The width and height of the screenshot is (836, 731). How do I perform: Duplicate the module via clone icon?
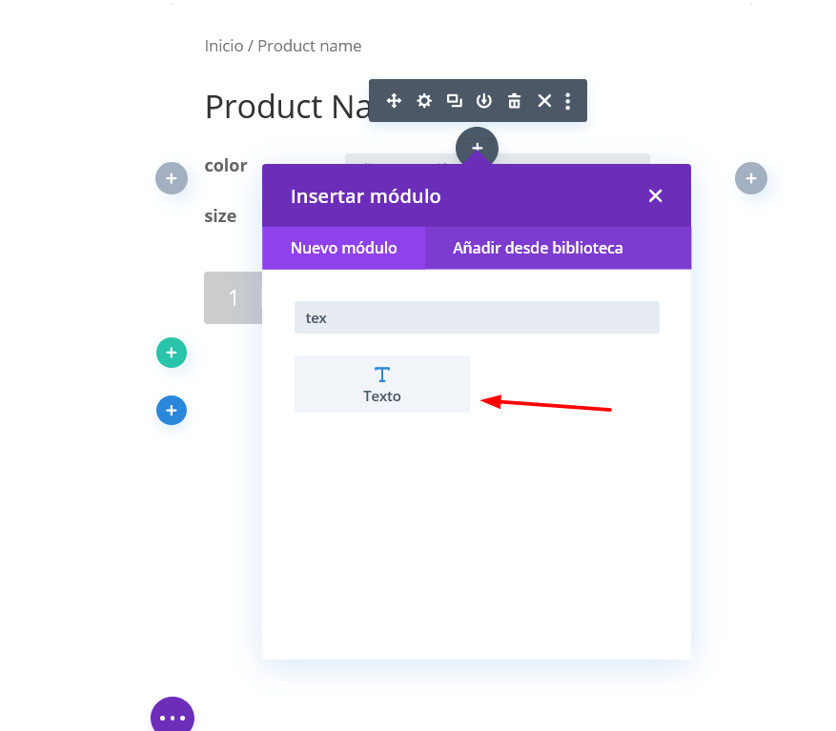pyautogui.click(x=455, y=100)
